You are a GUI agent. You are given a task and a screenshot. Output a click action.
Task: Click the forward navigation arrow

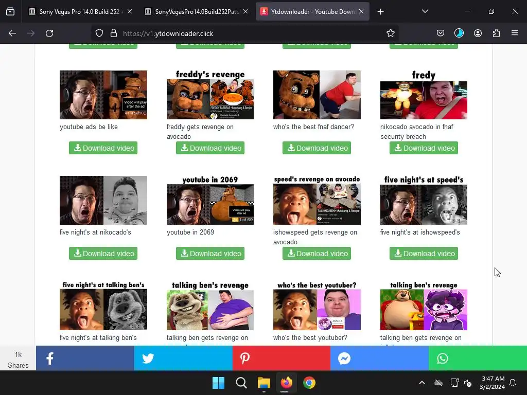(31, 33)
